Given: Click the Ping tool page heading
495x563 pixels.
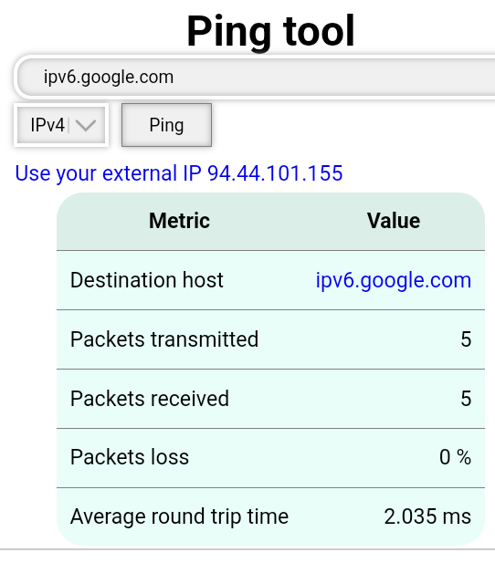Looking at the screenshot, I should point(270,32).
